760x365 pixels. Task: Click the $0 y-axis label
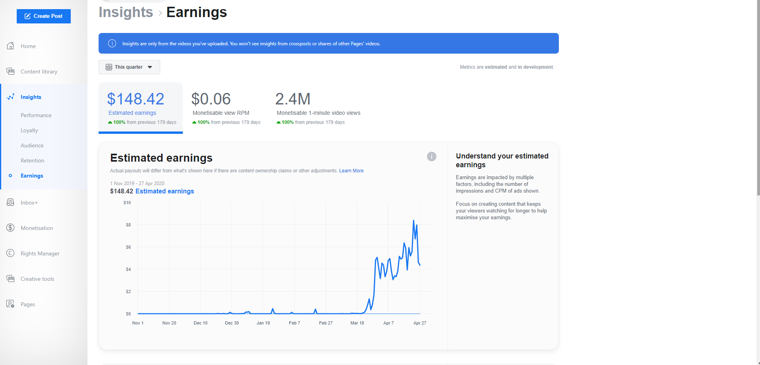[x=128, y=314]
